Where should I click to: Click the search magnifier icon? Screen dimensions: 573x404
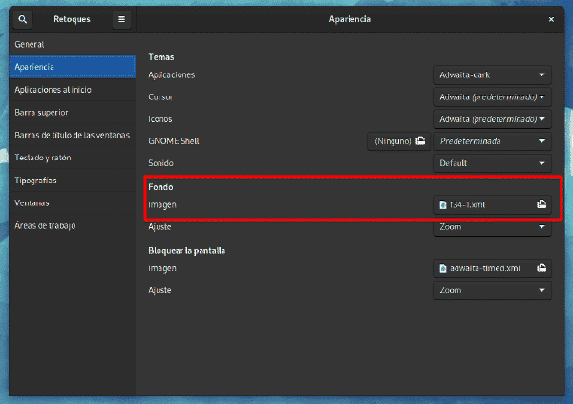click(23, 19)
